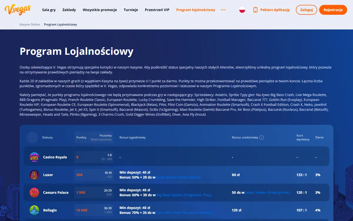
Task: Click the Zwrot column header
Action: 319,138
